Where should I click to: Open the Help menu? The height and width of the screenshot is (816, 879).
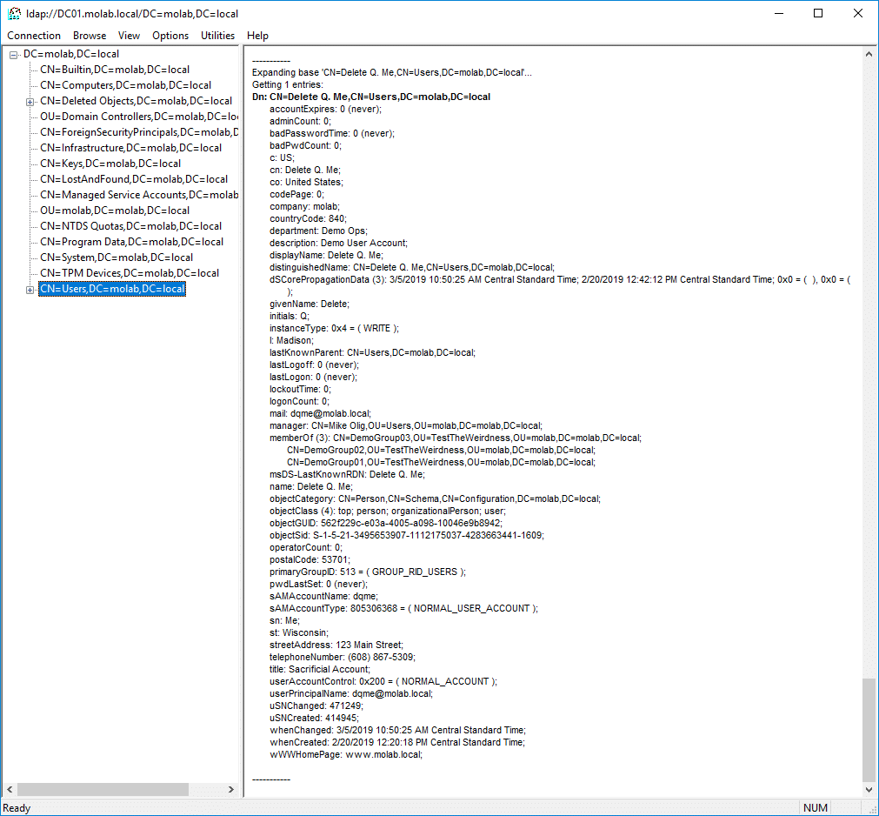tap(257, 36)
